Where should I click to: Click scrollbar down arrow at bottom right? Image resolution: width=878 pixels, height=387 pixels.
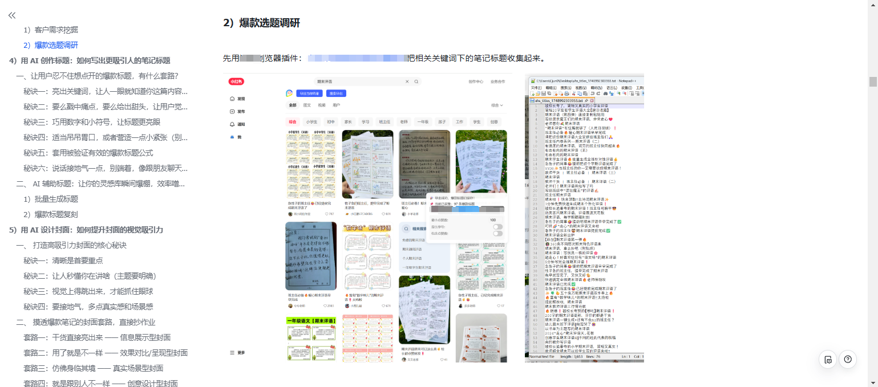(x=873, y=382)
